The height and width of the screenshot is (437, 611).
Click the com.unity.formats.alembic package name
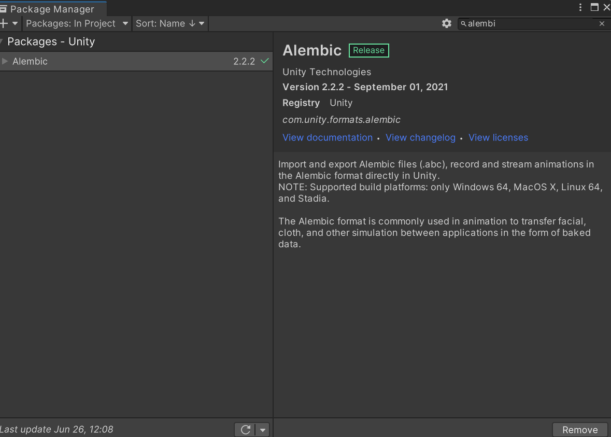coord(342,120)
